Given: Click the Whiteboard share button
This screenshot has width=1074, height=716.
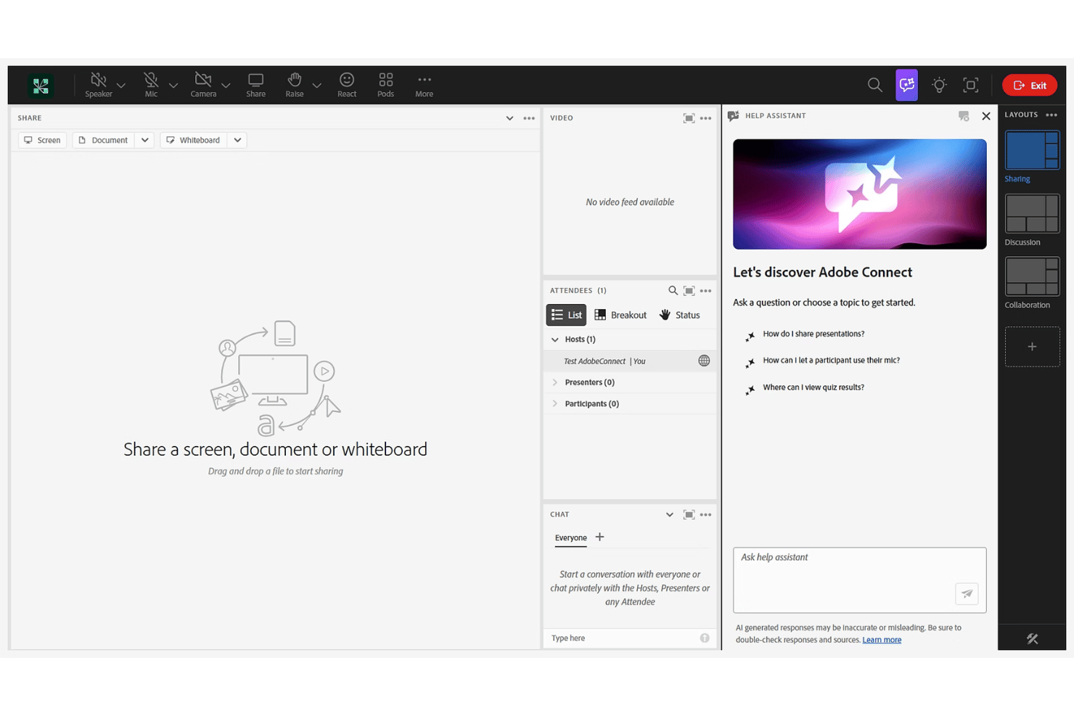Looking at the screenshot, I should tap(194, 140).
